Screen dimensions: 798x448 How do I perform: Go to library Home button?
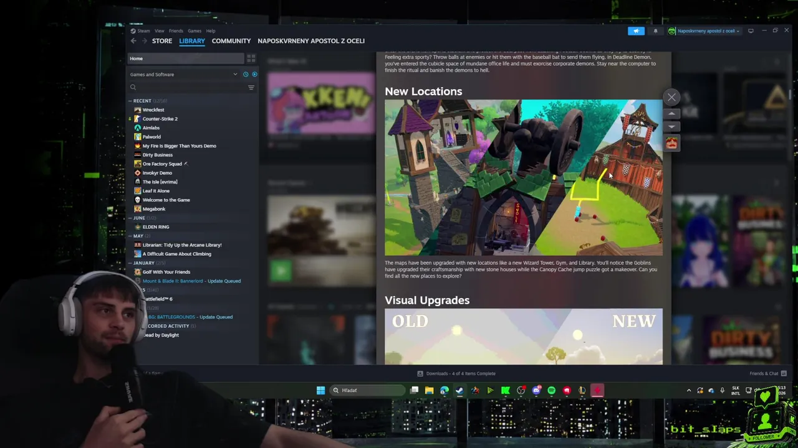pyautogui.click(x=186, y=58)
